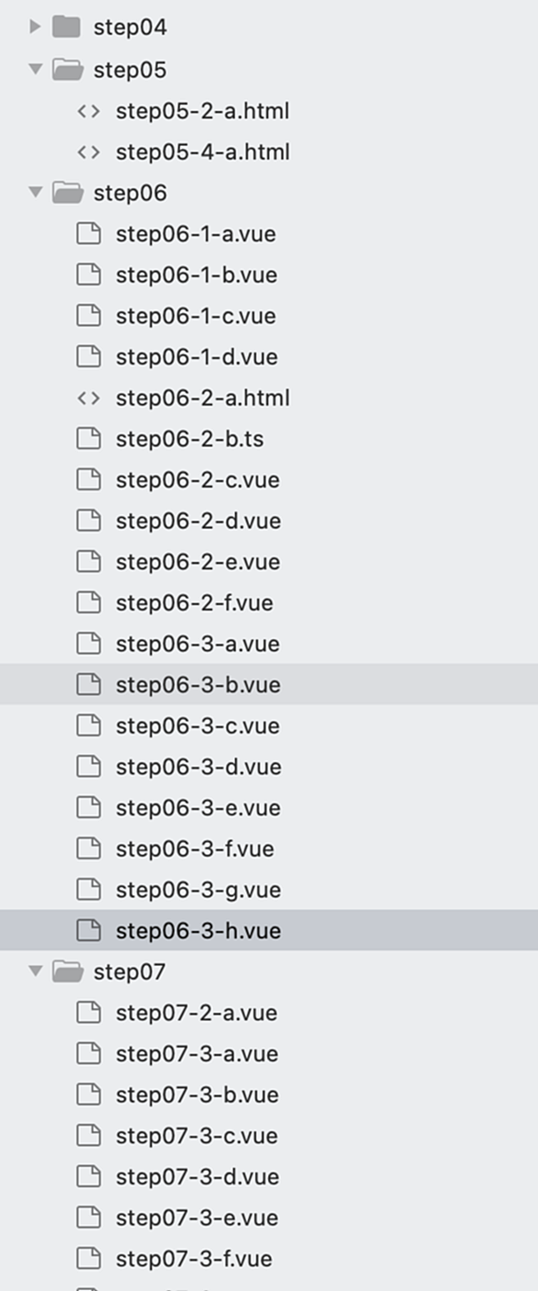
Task: Collapse the step06 folder arrow
Action: coord(35,192)
